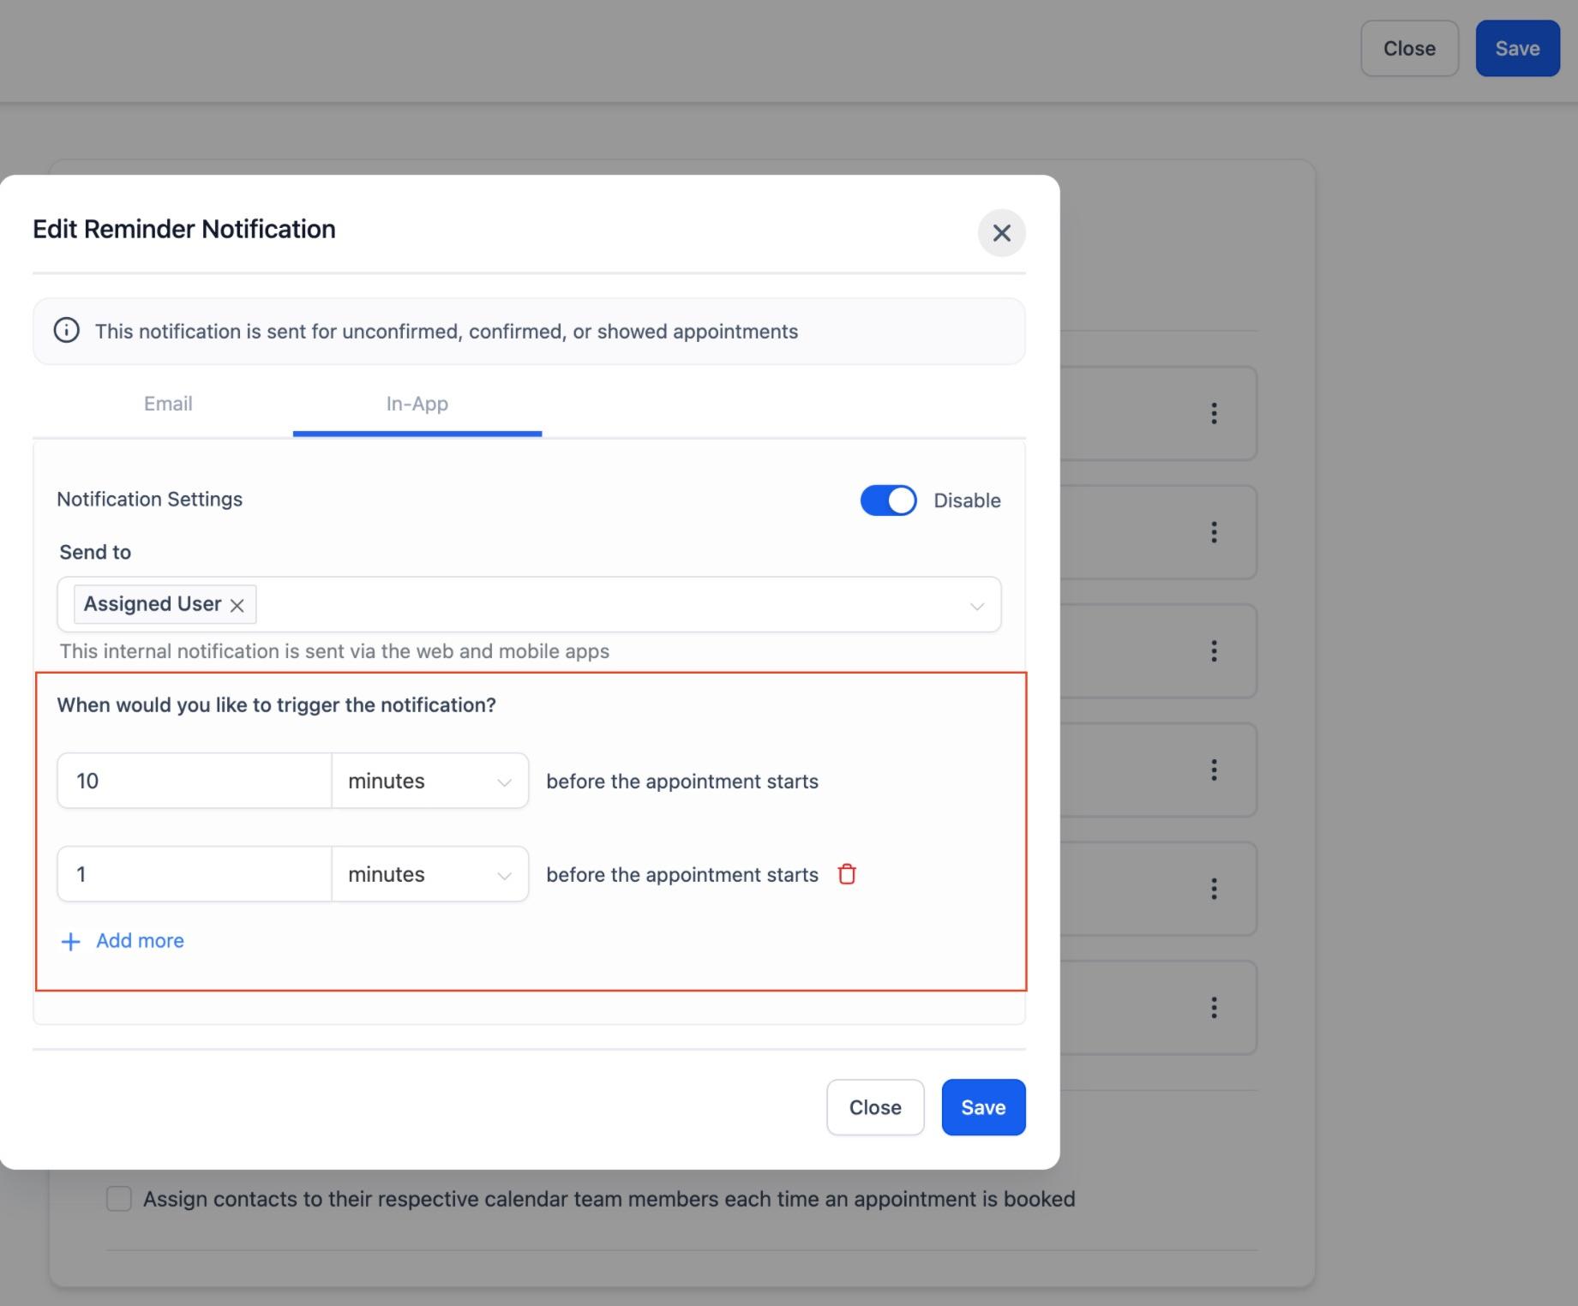This screenshot has width=1578, height=1306.
Task: Open the minutes unit dropdown for 10
Action: pyautogui.click(x=430, y=781)
